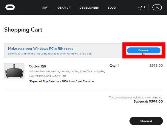Visit the BLOG page
Viewport: 167px width, 131px height.
coord(112,8)
